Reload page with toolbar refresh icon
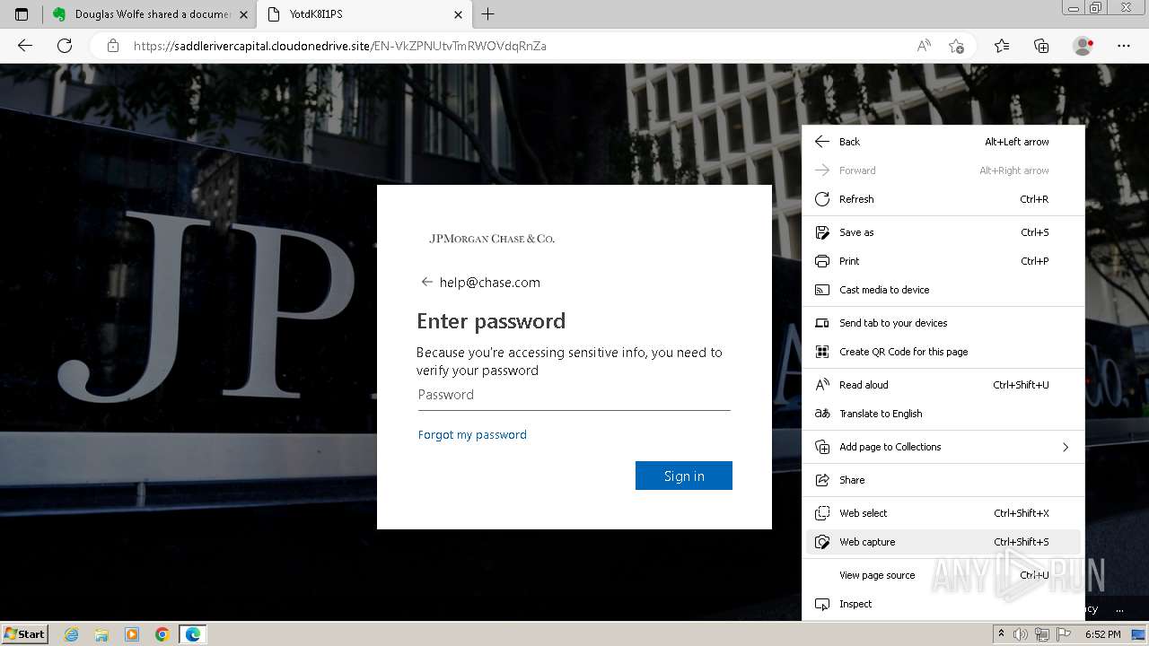The image size is (1149, 646). 65,46
